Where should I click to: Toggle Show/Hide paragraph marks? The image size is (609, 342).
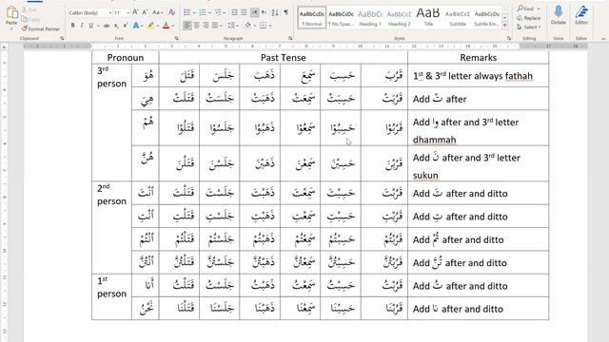(285, 12)
